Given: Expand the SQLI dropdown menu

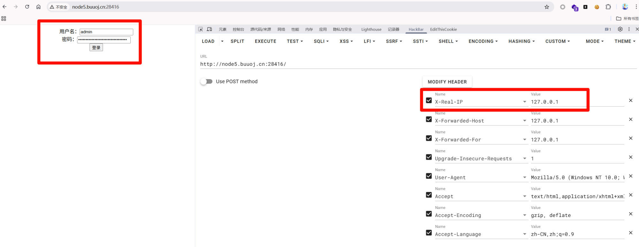Looking at the screenshot, I should pyautogui.click(x=321, y=41).
